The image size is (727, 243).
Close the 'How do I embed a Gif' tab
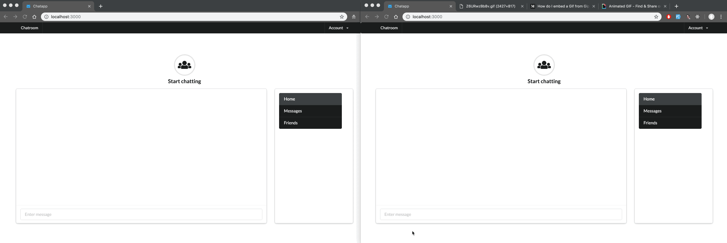coord(593,6)
